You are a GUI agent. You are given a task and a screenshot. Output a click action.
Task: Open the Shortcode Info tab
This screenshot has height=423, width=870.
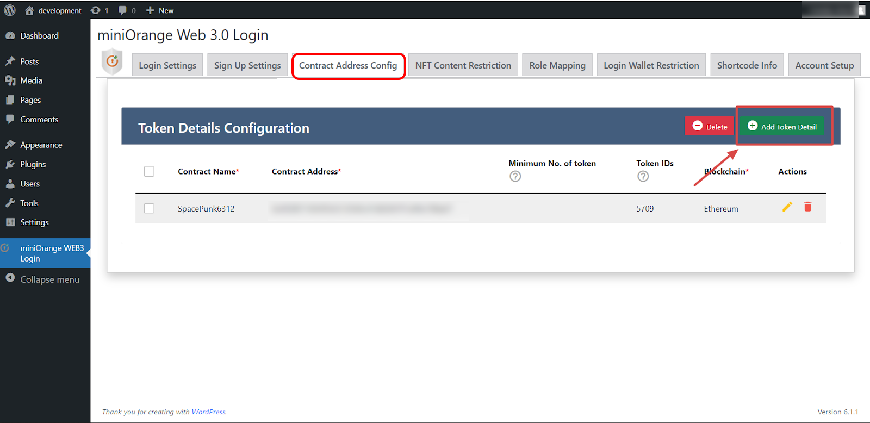point(747,65)
